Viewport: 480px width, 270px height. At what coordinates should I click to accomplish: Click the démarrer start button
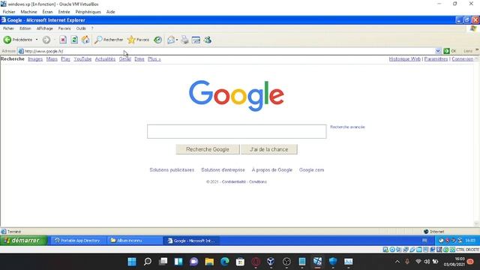click(24, 241)
